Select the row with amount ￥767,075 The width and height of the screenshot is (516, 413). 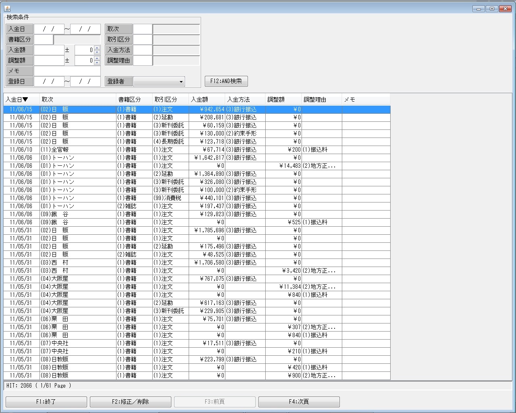(x=197, y=279)
